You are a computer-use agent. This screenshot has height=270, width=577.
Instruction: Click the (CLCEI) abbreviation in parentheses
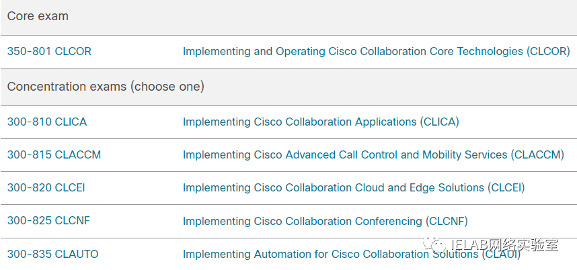(506, 187)
